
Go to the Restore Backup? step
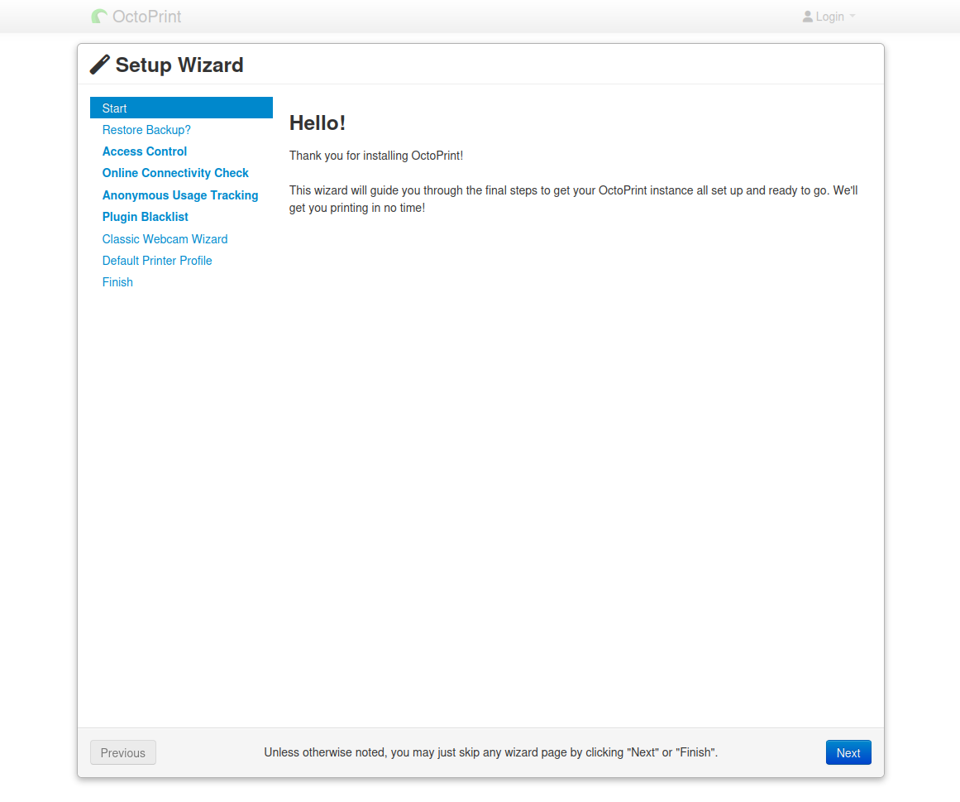[x=146, y=130]
